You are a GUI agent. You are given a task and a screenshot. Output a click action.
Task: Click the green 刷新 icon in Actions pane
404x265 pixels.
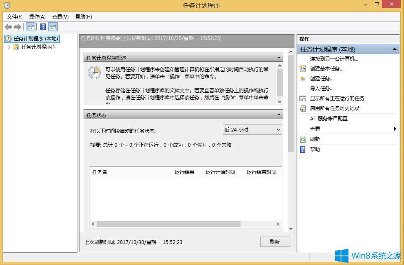(302, 139)
